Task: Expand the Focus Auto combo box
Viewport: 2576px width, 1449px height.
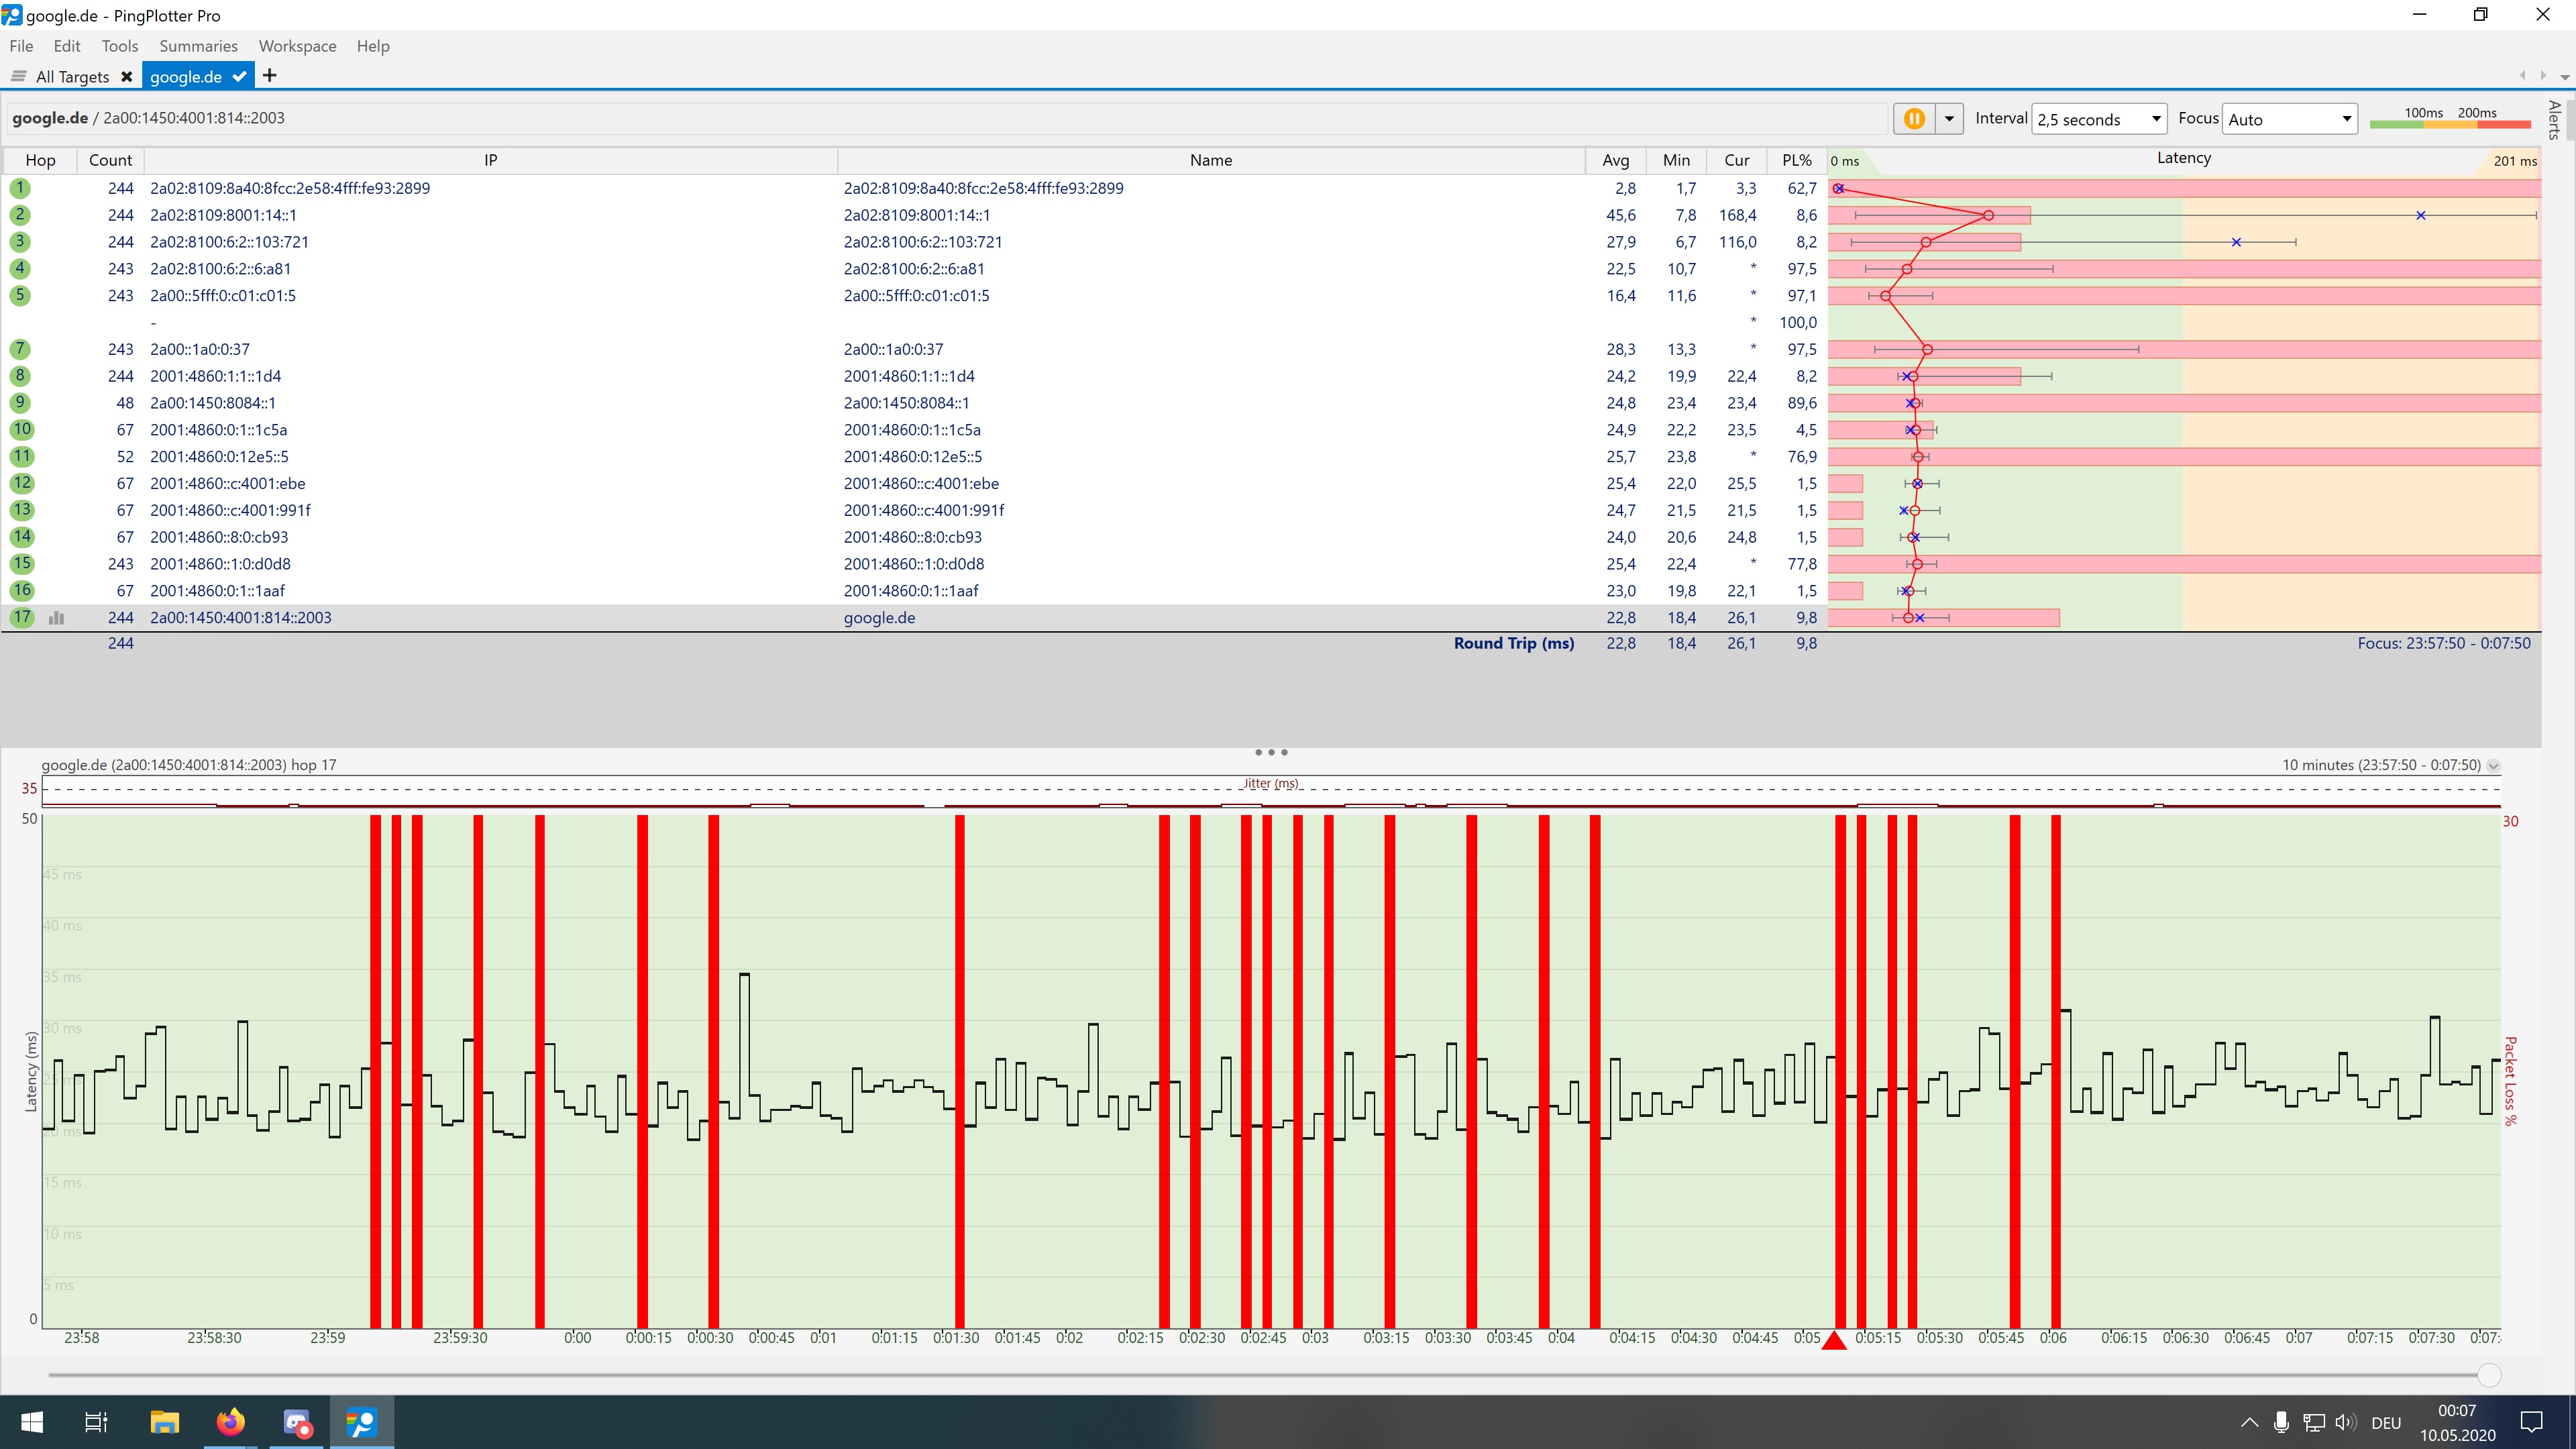Action: 2346,119
